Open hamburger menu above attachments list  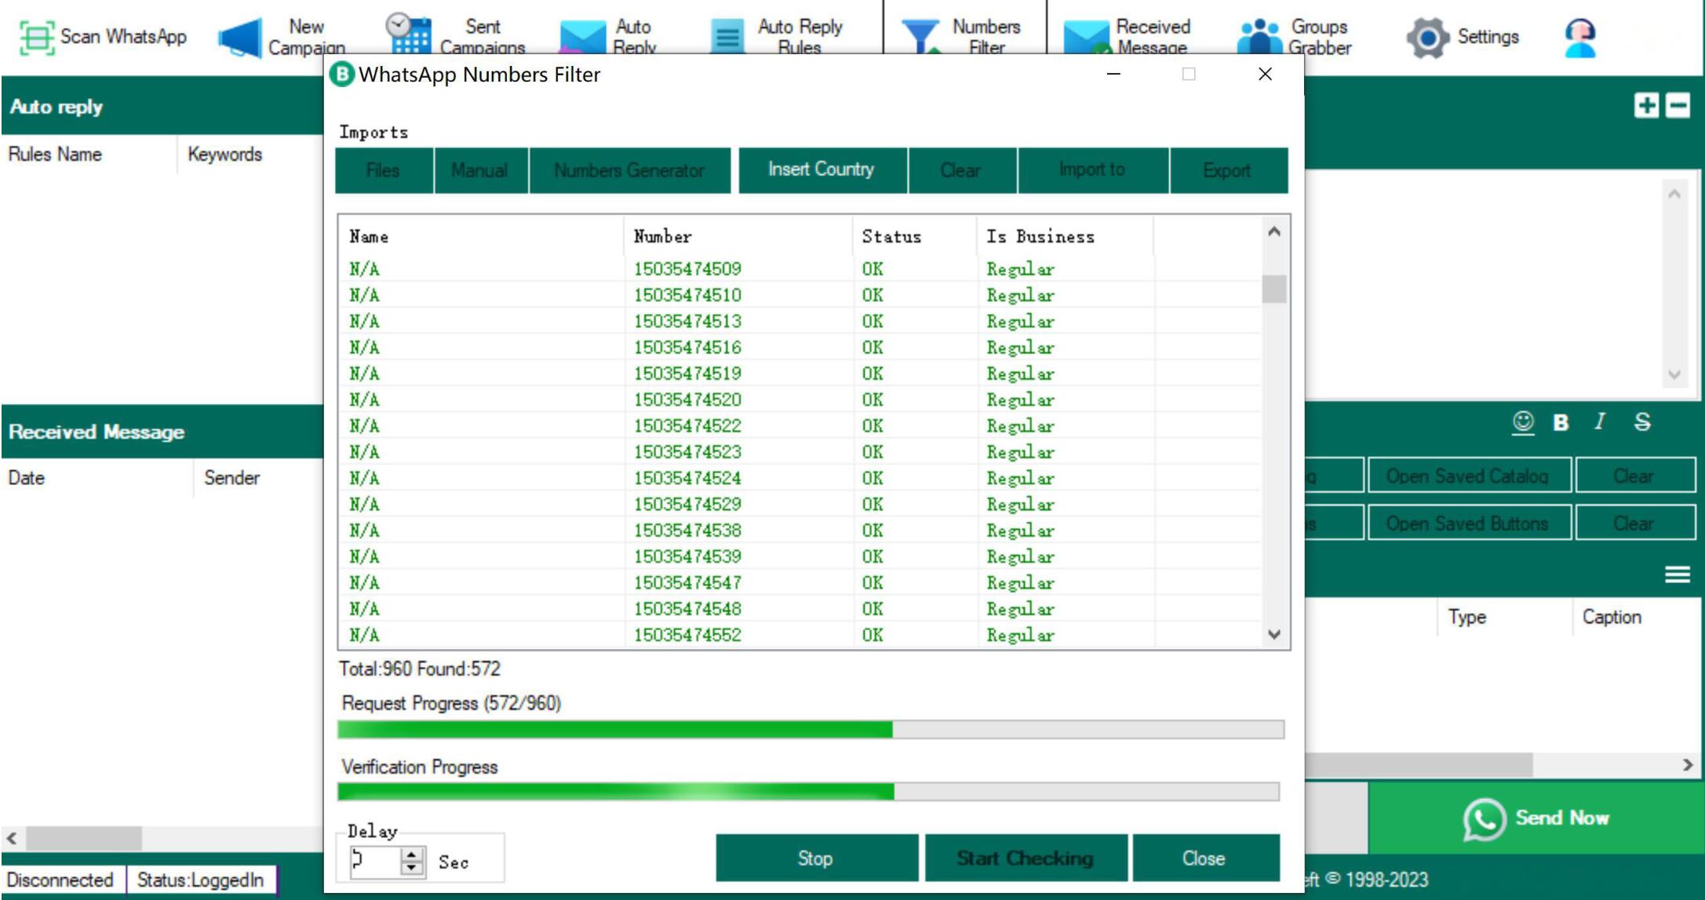point(1678,575)
